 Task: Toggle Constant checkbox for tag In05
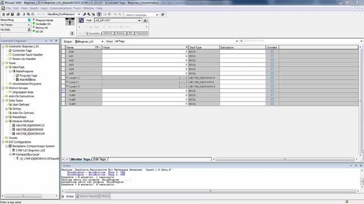coord(272,73)
